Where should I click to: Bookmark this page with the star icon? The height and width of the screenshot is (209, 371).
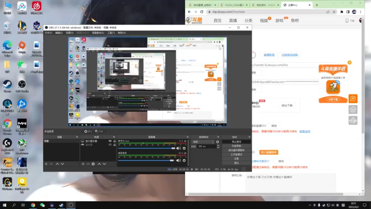click(334, 12)
